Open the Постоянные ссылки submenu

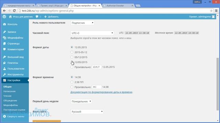click(14, 110)
